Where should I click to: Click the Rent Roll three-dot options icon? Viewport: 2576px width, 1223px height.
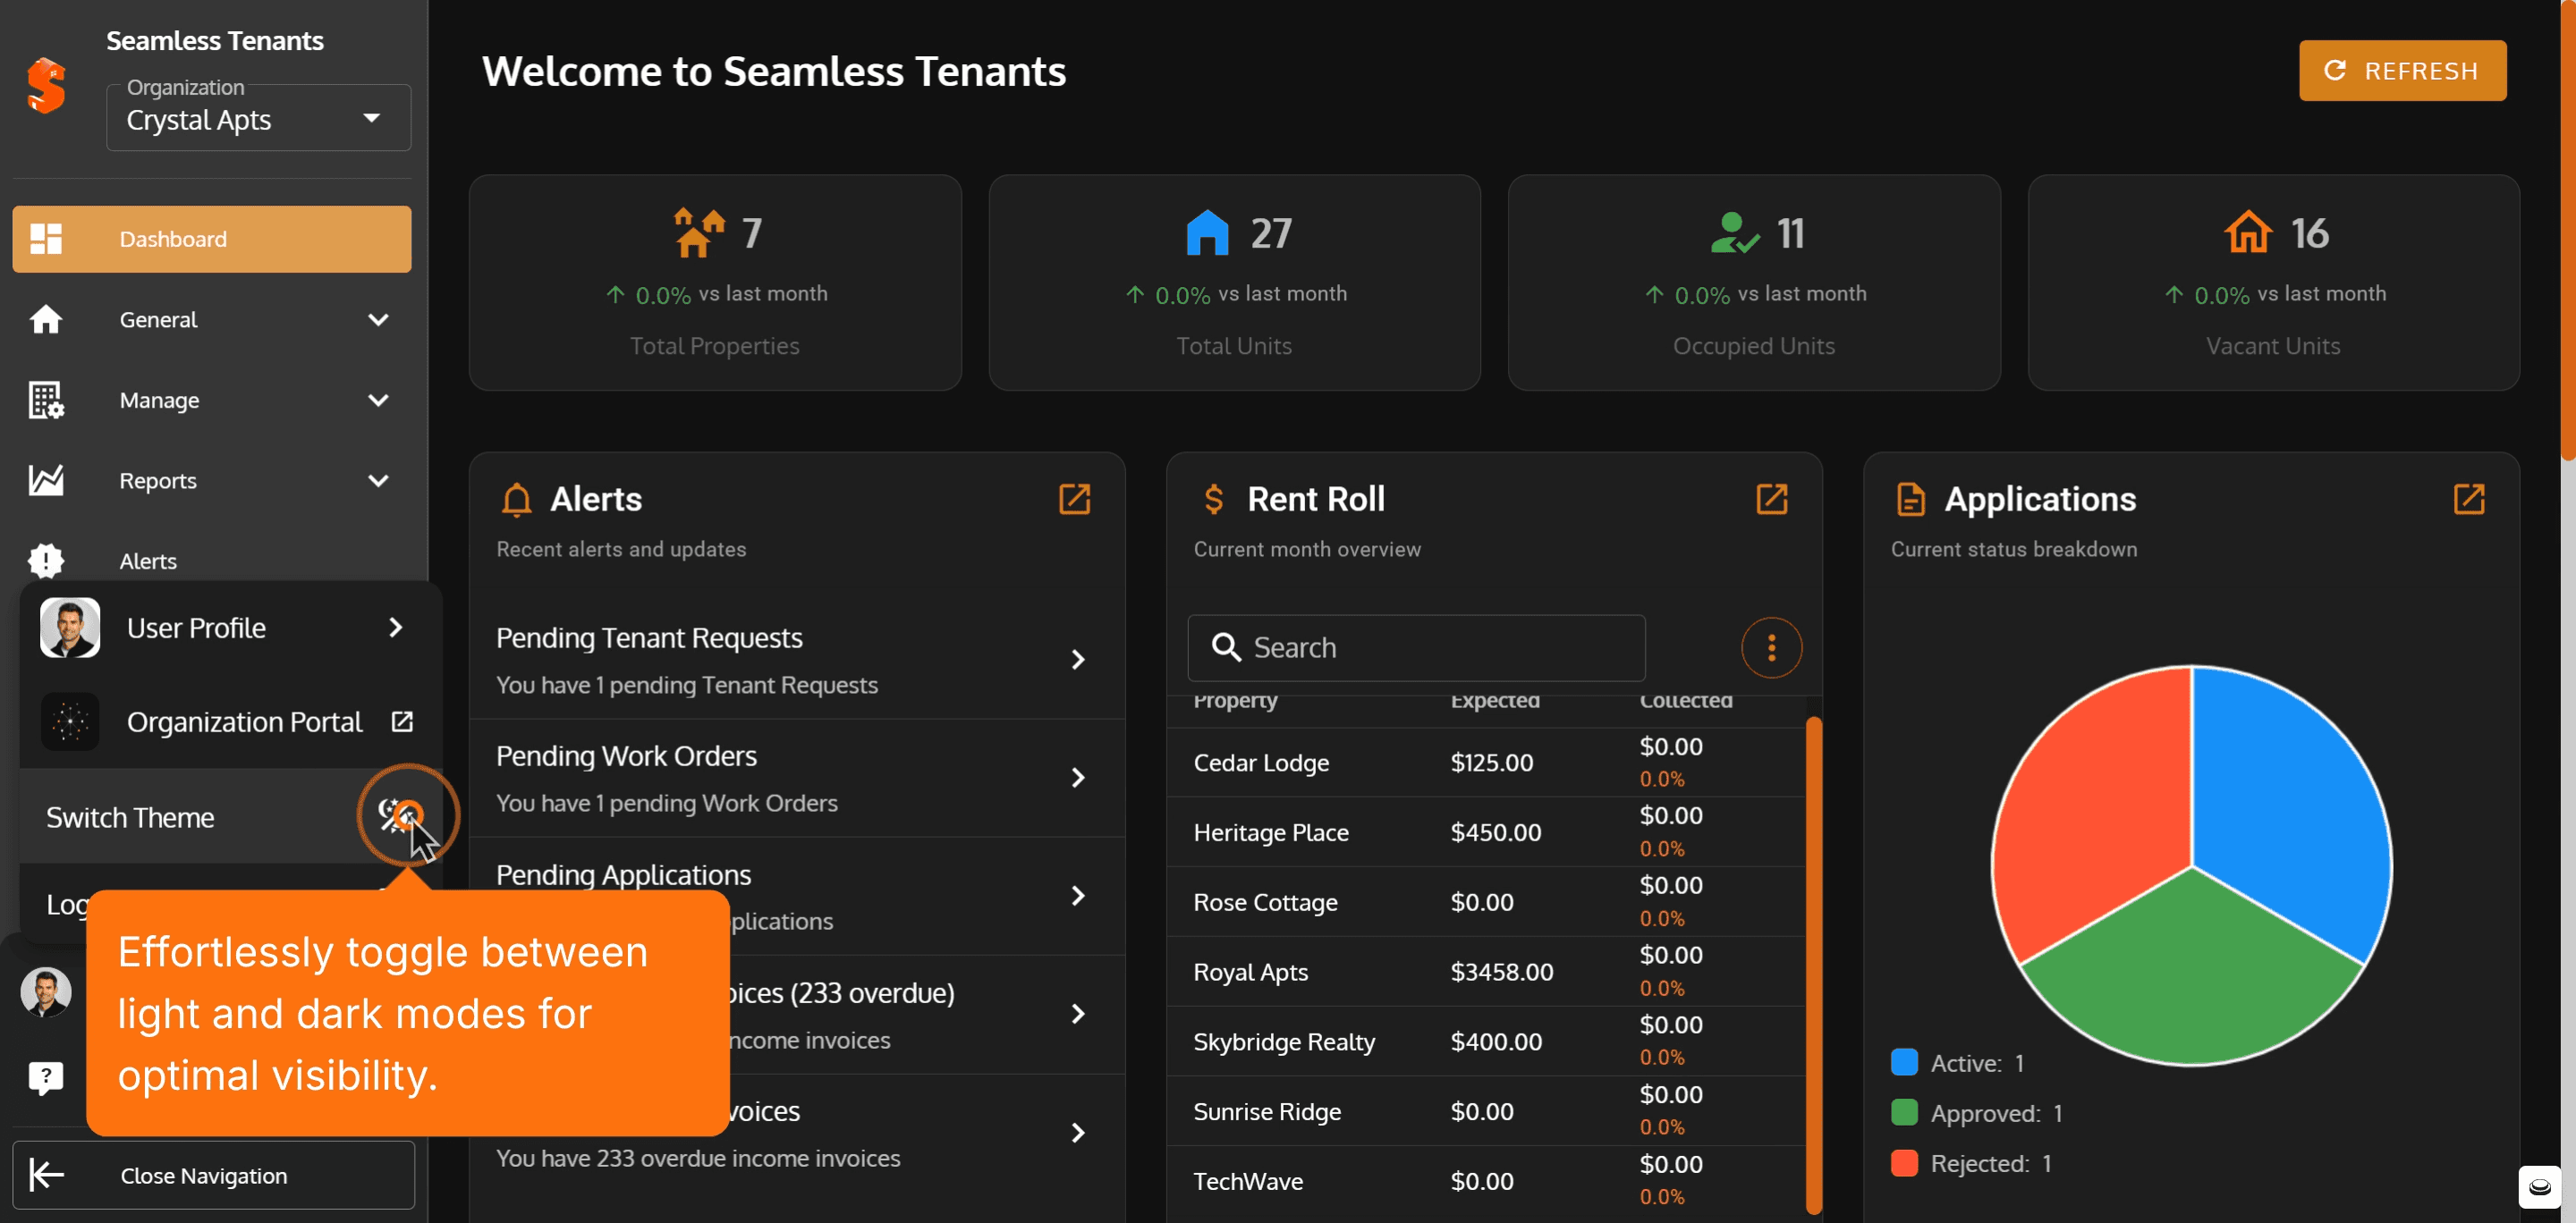1771,647
